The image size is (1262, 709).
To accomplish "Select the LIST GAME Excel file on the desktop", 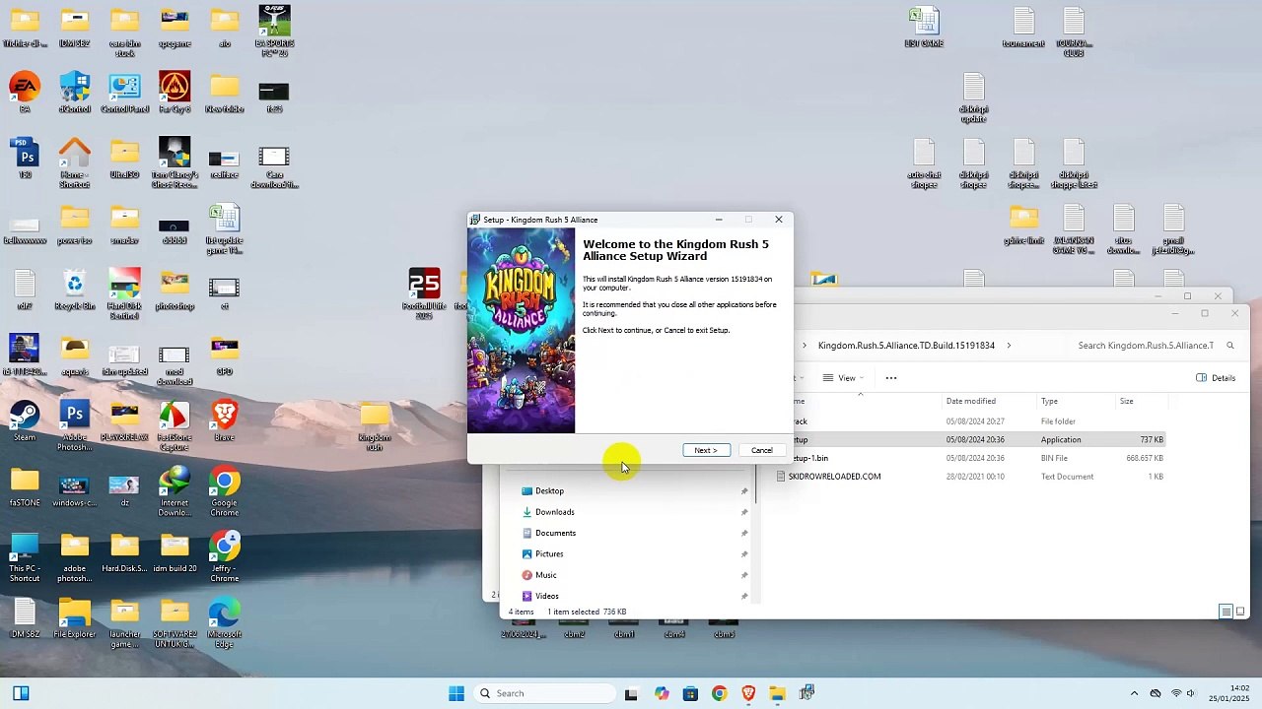I will tap(924, 27).
